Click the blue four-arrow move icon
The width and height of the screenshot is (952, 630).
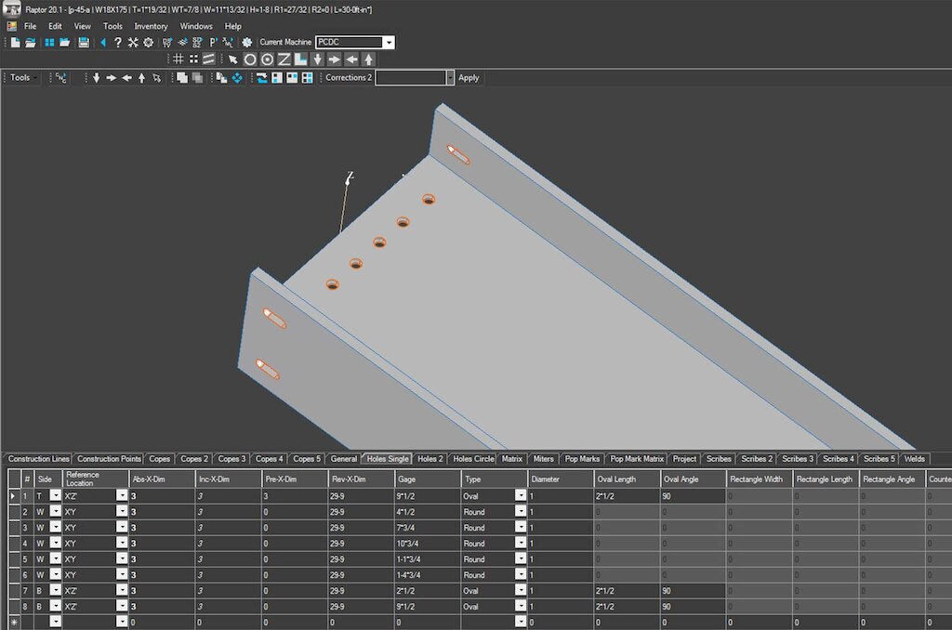[x=238, y=78]
